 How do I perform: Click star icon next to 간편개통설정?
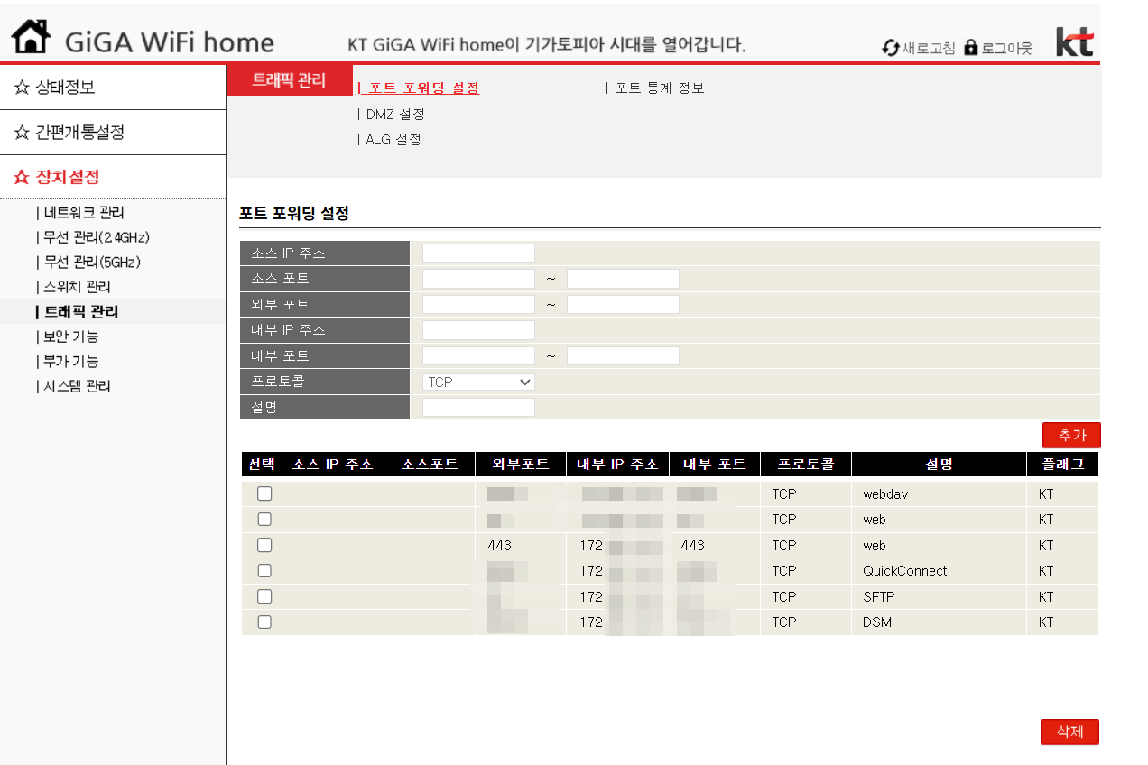tap(22, 133)
